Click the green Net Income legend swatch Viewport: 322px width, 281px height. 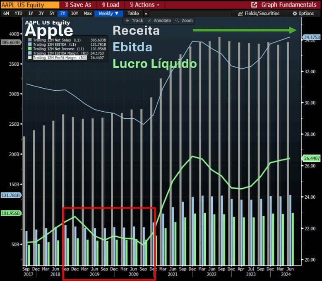coord(30,49)
